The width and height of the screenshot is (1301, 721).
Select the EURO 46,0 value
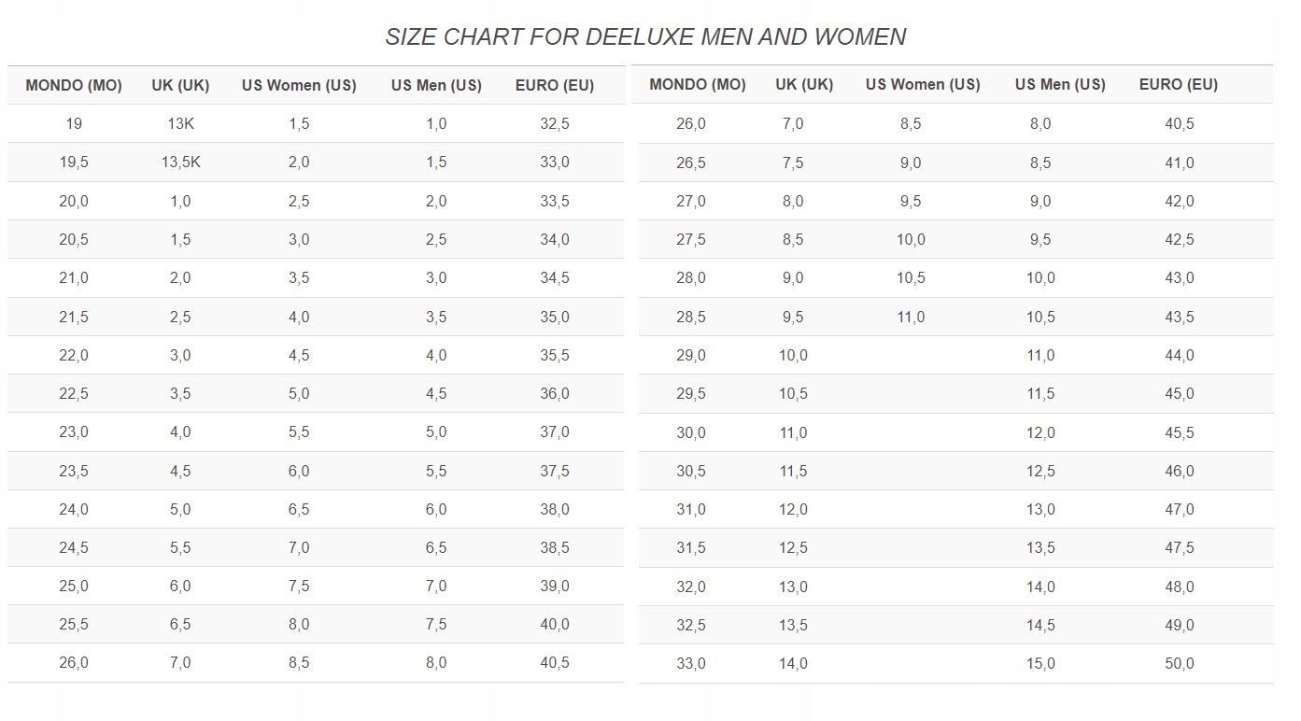click(x=1179, y=472)
